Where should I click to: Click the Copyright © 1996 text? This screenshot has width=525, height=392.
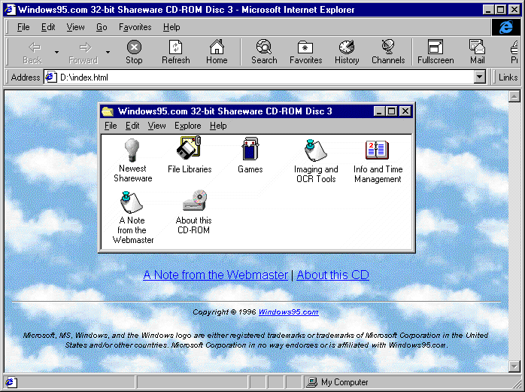pyautogui.click(x=224, y=312)
